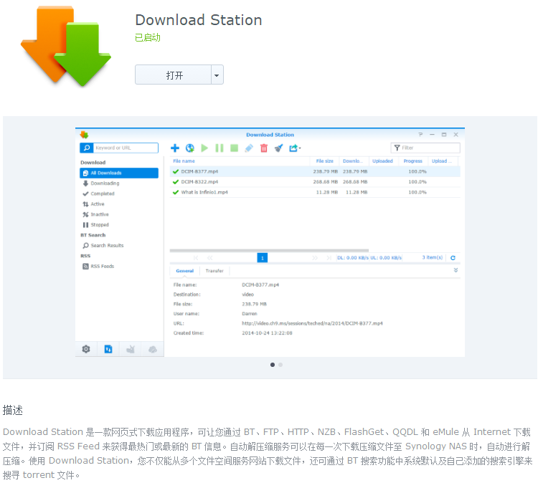Image resolution: width=538 pixels, height=483 pixels.
Task: Click the small app logo in title bar
Action: click(x=84, y=135)
